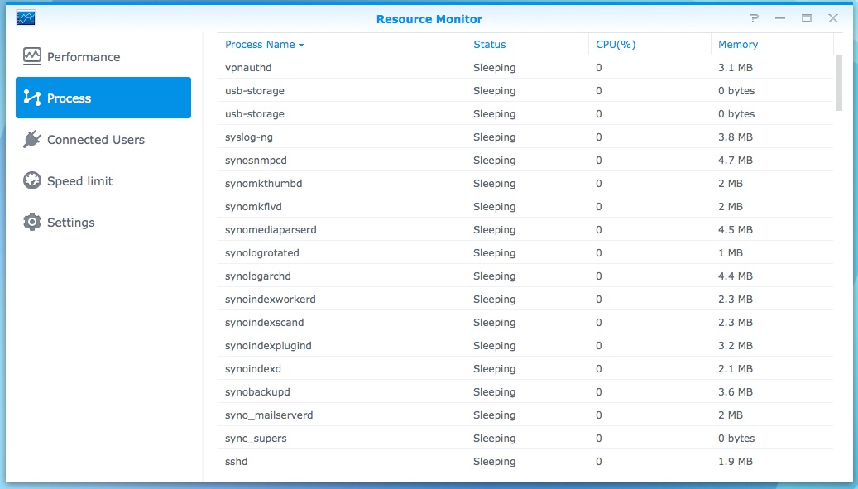Select the synoindexworkerd process
This screenshot has width=858, height=489.
pos(525,300)
